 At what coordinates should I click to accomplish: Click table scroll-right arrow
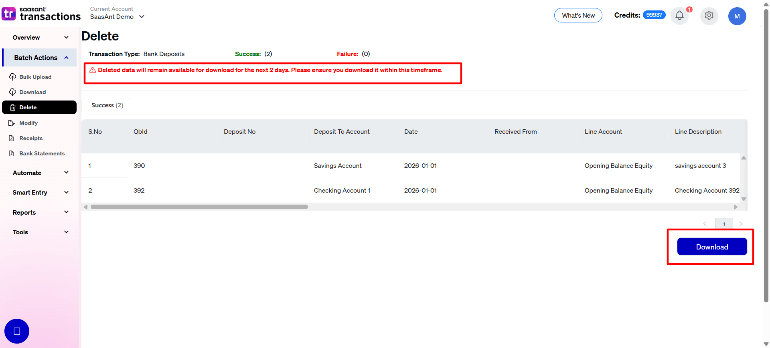click(x=736, y=207)
